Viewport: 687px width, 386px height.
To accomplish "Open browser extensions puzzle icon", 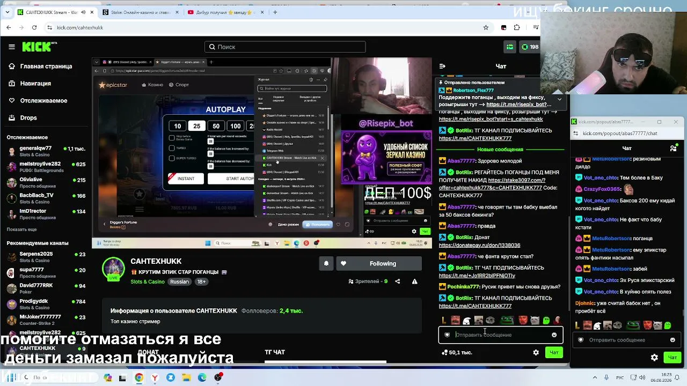I will [x=517, y=27].
